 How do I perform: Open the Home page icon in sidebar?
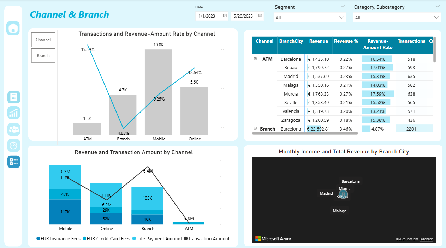pyautogui.click(x=13, y=28)
